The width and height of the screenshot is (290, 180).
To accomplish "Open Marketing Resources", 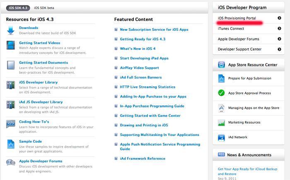I will (244, 122).
